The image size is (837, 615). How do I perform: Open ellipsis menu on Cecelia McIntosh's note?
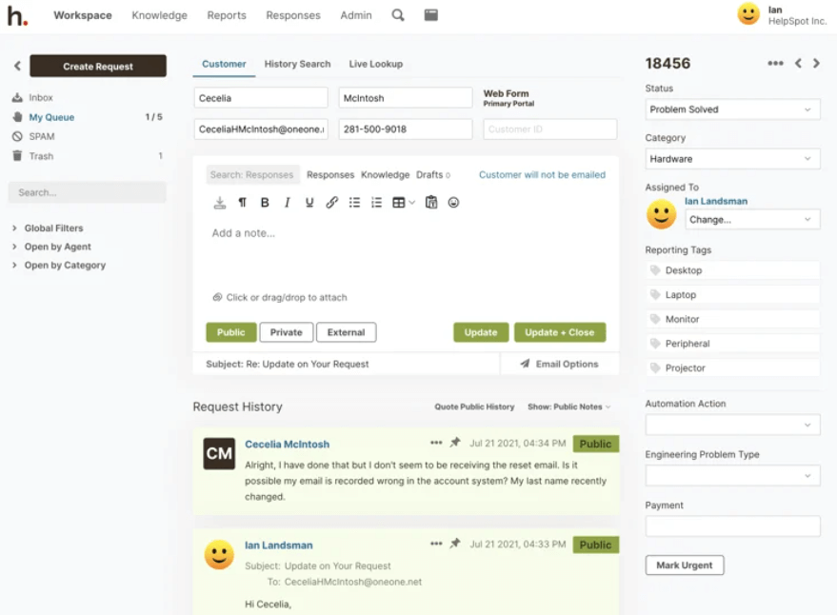click(x=436, y=443)
